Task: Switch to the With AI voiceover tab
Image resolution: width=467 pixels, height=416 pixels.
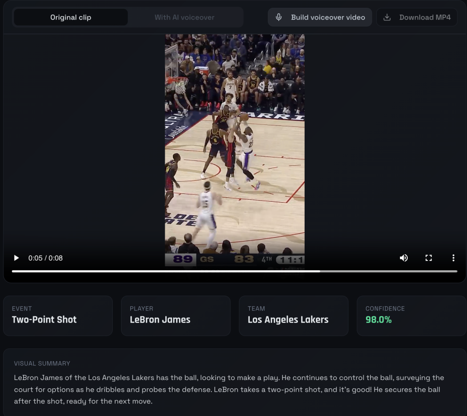Action: pos(184,17)
